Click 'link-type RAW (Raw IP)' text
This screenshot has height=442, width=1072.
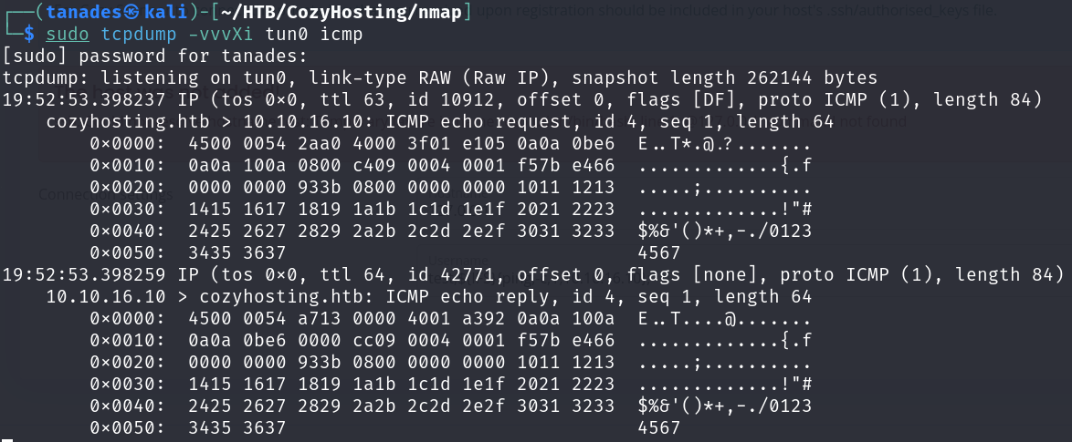[x=436, y=77]
